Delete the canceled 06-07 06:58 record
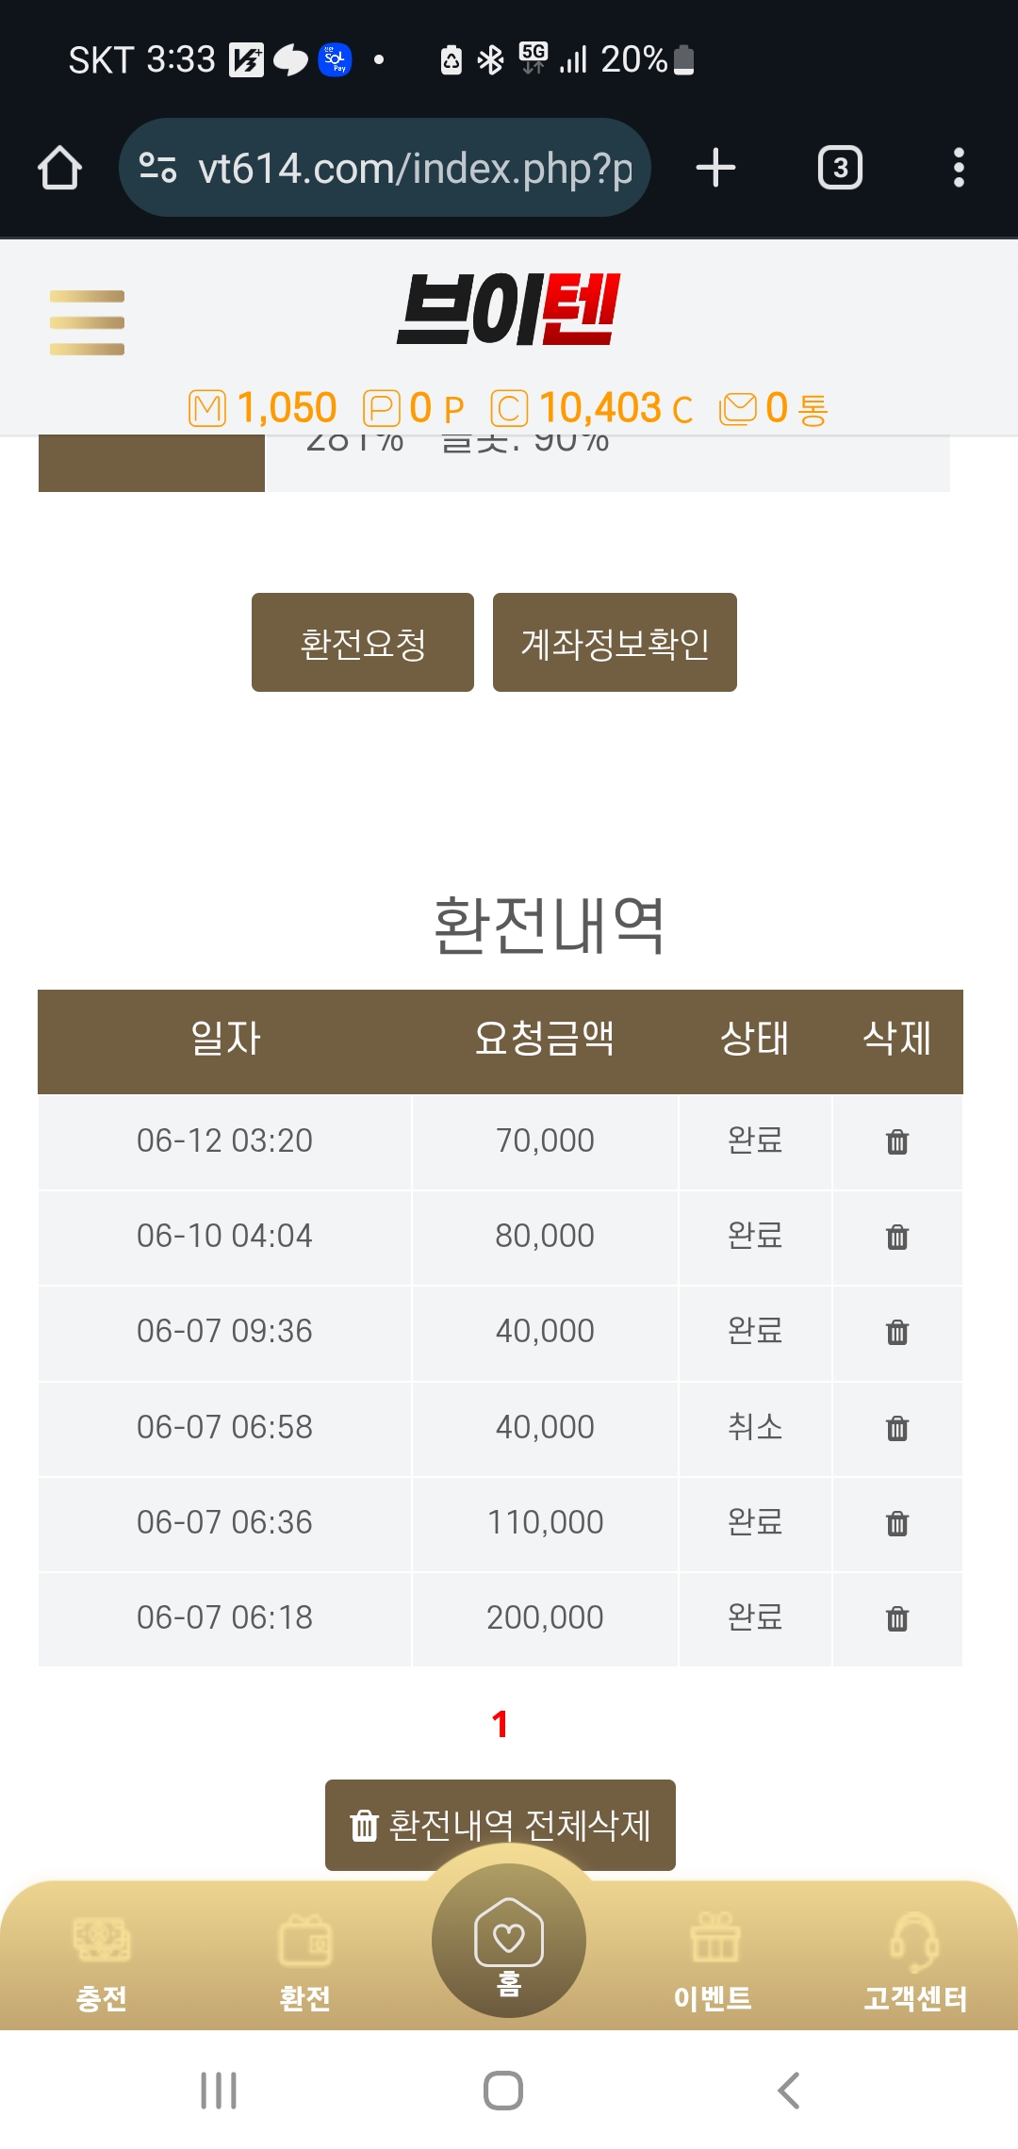 click(897, 1428)
